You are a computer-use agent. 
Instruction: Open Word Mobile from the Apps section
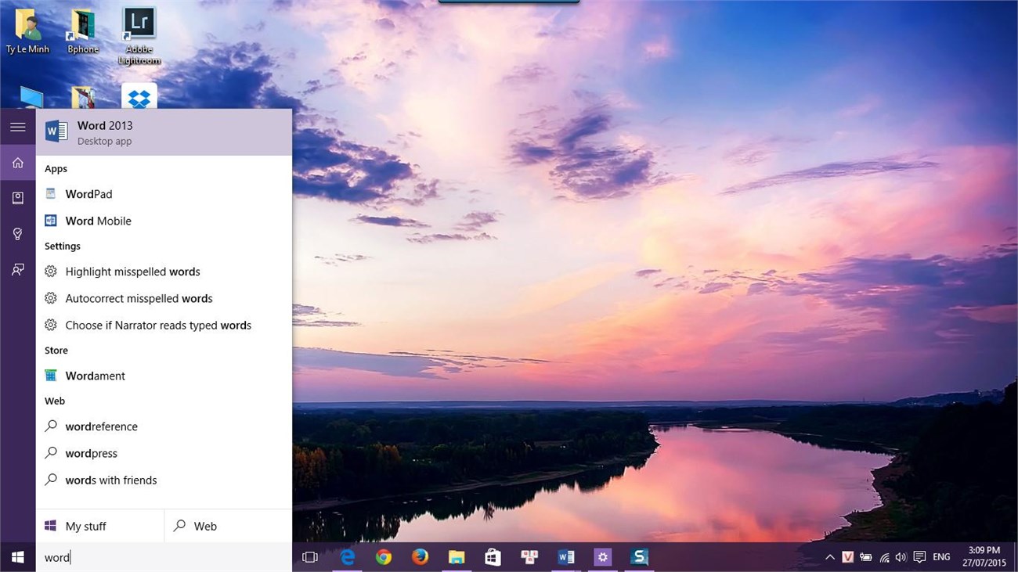click(96, 221)
